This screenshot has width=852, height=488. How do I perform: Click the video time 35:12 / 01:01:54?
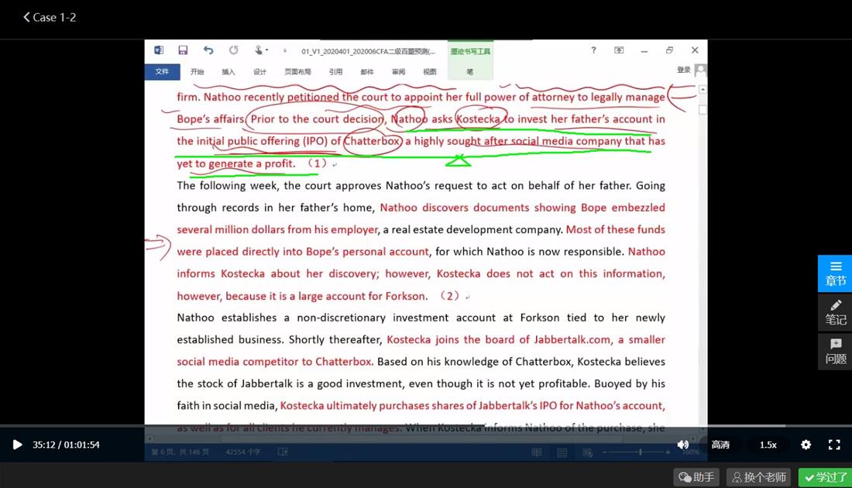[x=67, y=445]
